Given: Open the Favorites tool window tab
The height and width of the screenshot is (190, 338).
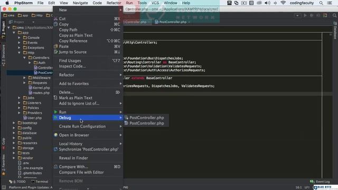Looking at the screenshot, I should [x=3, y=165].
